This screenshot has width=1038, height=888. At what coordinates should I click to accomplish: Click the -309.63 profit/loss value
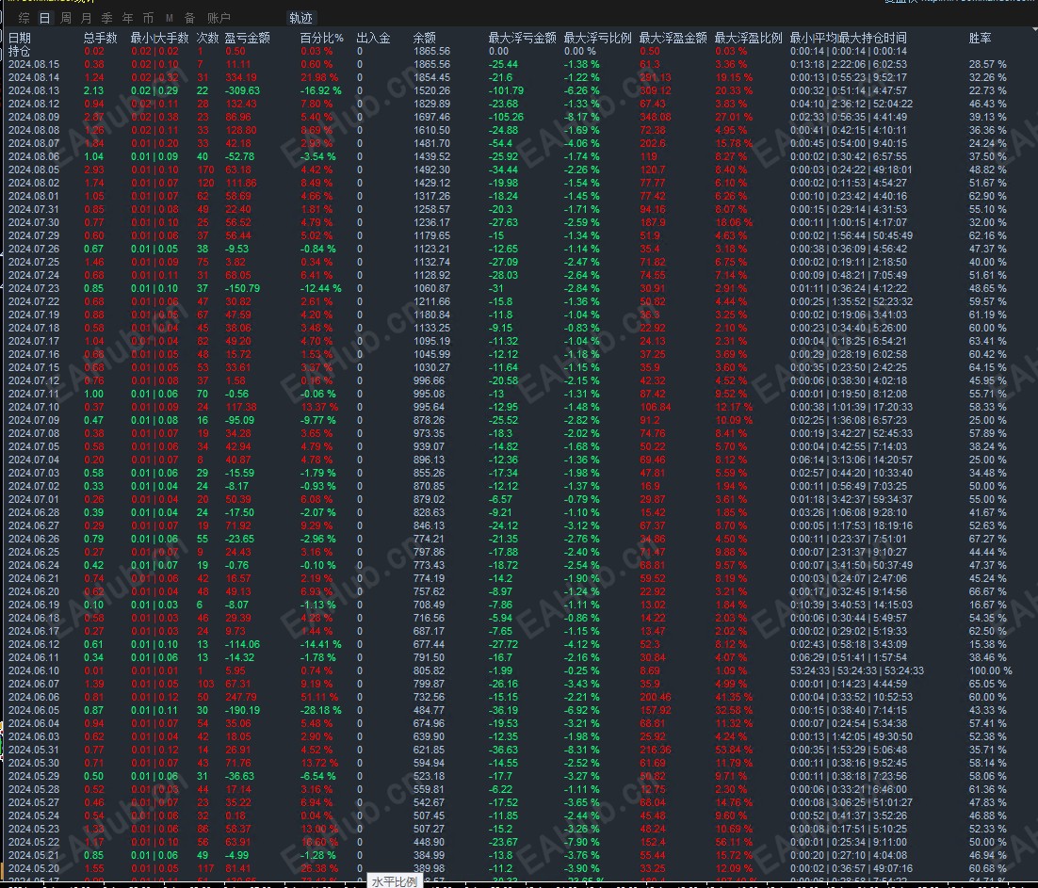click(x=242, y=90)
